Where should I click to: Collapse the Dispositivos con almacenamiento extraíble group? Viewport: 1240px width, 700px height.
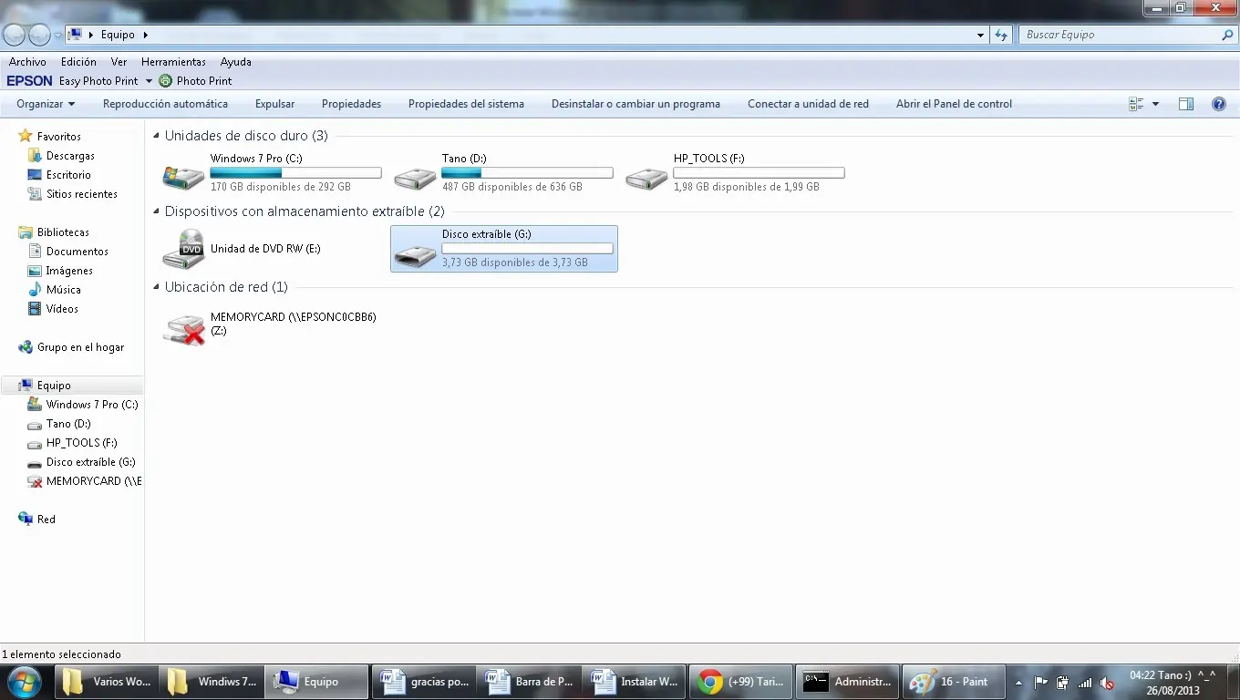coord(157,211)
